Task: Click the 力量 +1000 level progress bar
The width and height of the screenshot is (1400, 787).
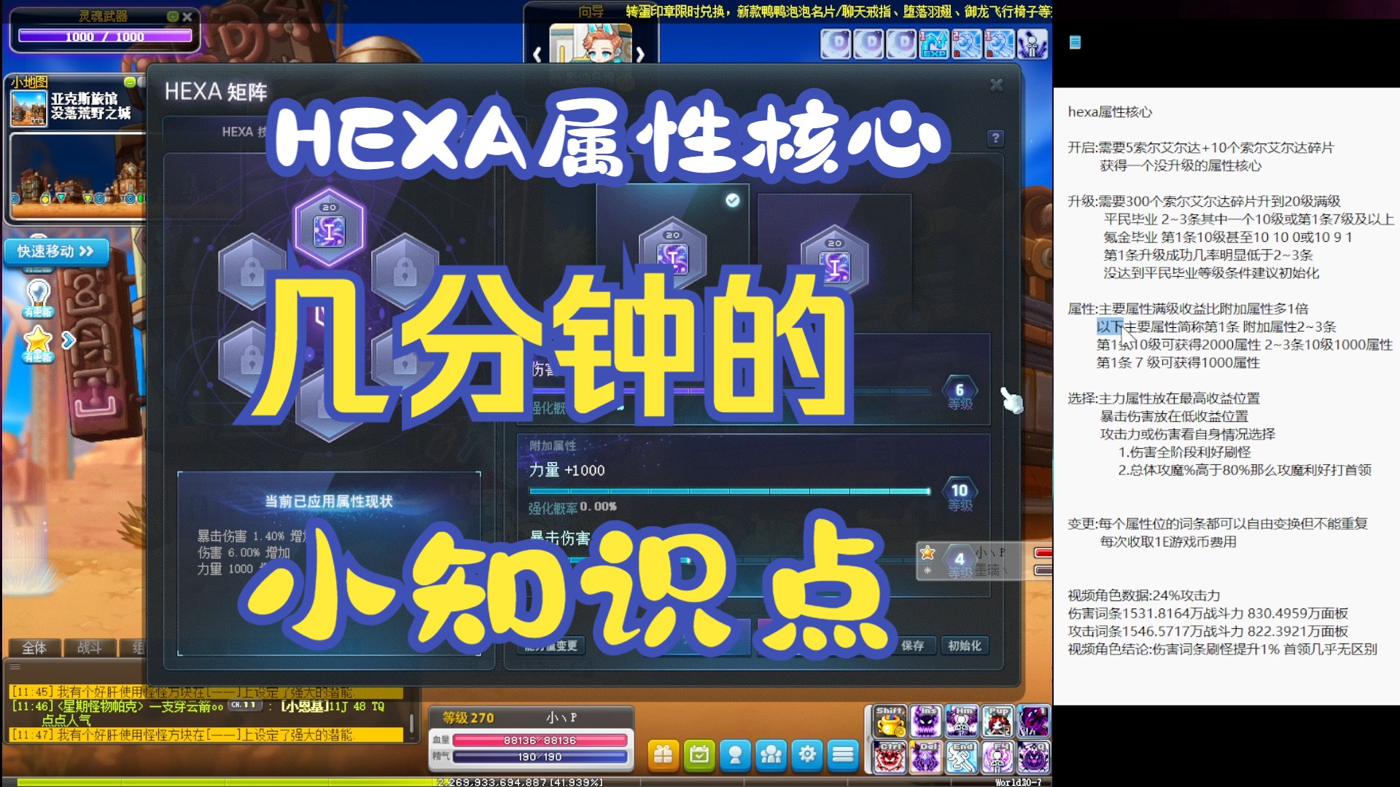Action: [730, 491]
